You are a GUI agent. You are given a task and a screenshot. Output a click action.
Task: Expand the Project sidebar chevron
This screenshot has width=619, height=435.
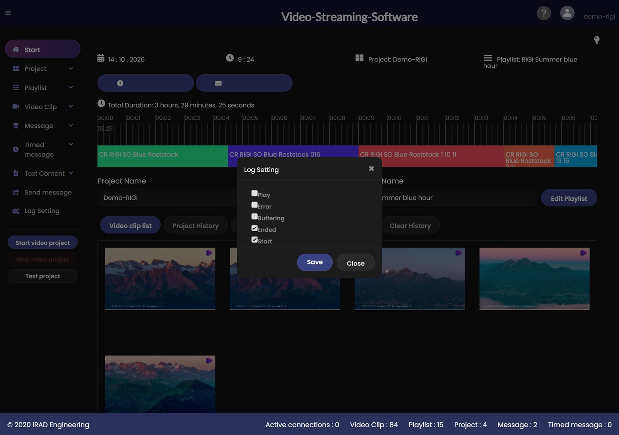tap(71, 68)
